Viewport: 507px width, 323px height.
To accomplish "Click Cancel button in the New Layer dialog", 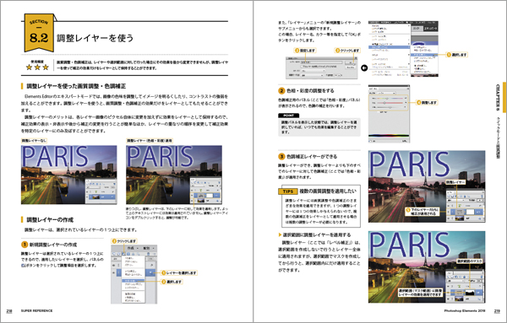I will (351, 67).
